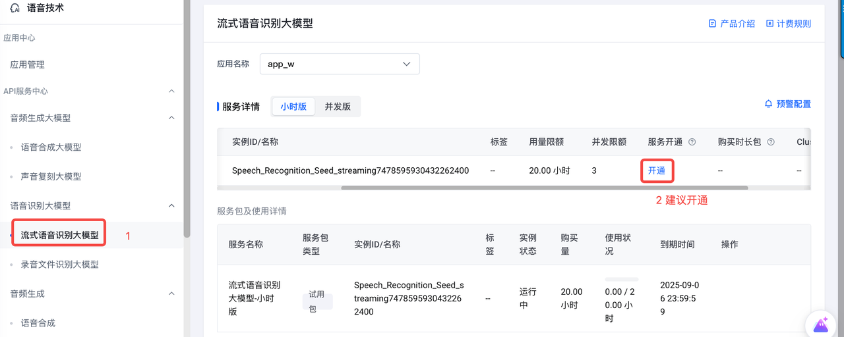
Task: Switch to the 小时版 tab
Action: pos(293,107)
